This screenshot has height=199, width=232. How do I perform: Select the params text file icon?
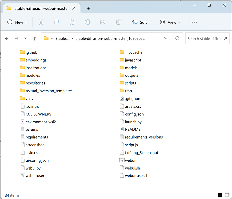pyautogui.click(x=22, y=129)
